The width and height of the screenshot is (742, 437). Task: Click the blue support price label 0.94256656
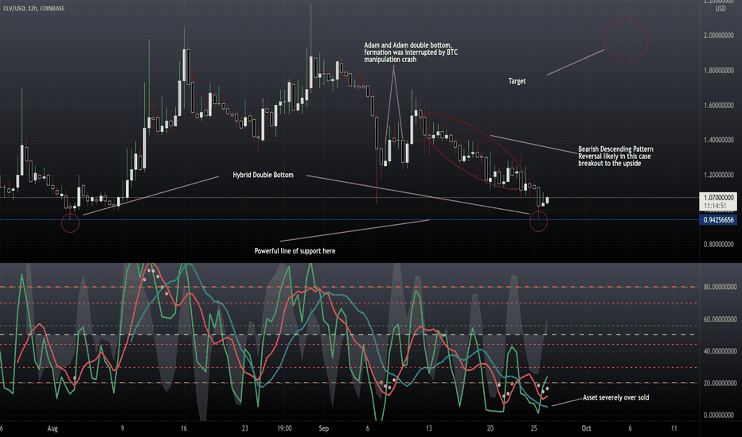(x=718, y=219)
